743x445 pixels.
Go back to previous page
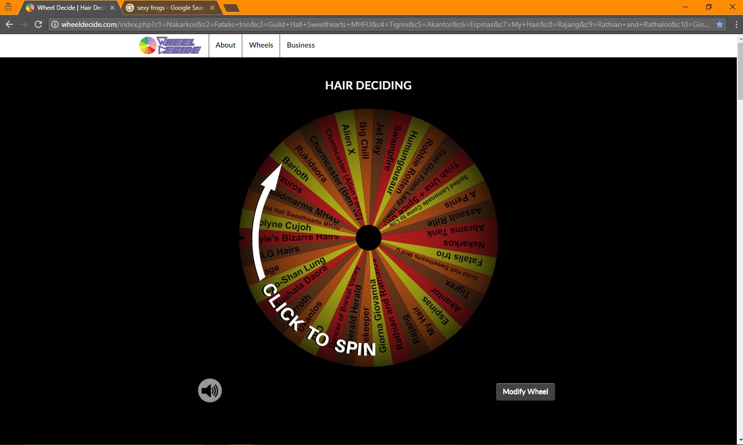click(9, 24)
